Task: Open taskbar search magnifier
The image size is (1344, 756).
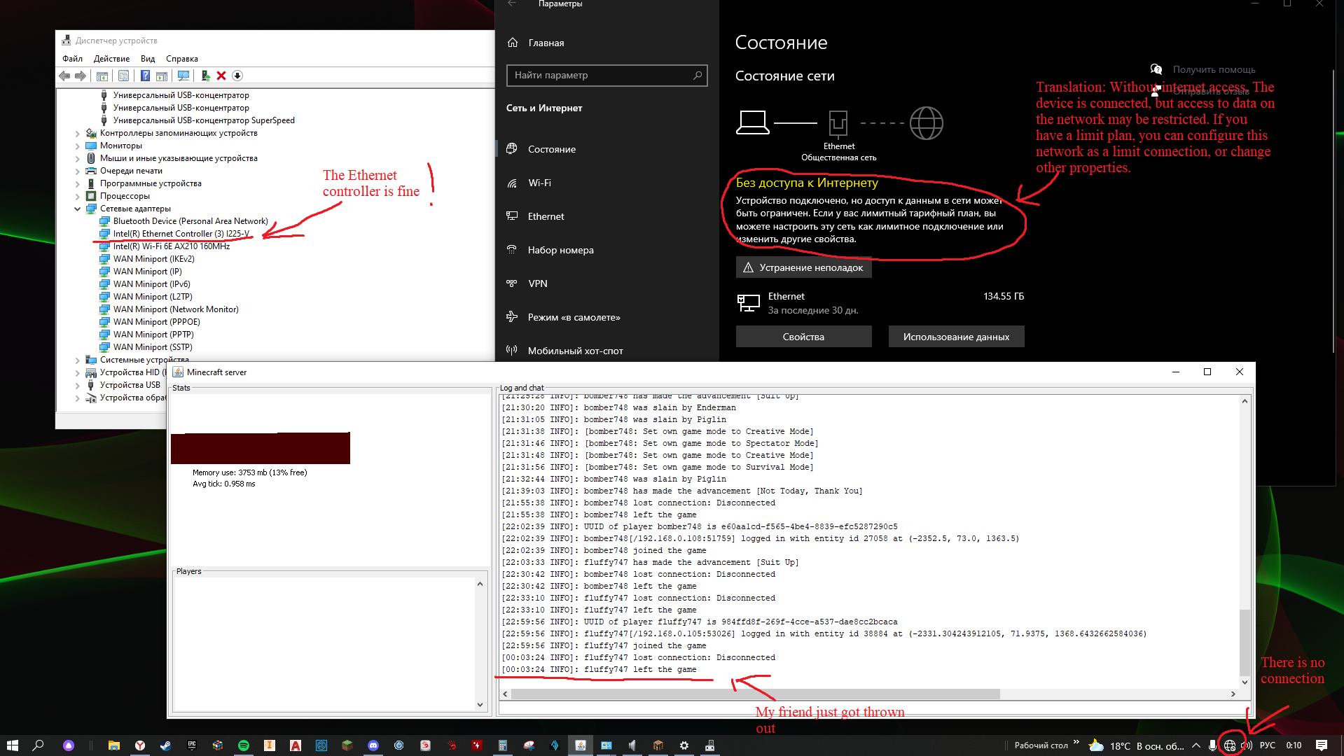Action: (39, 745)
